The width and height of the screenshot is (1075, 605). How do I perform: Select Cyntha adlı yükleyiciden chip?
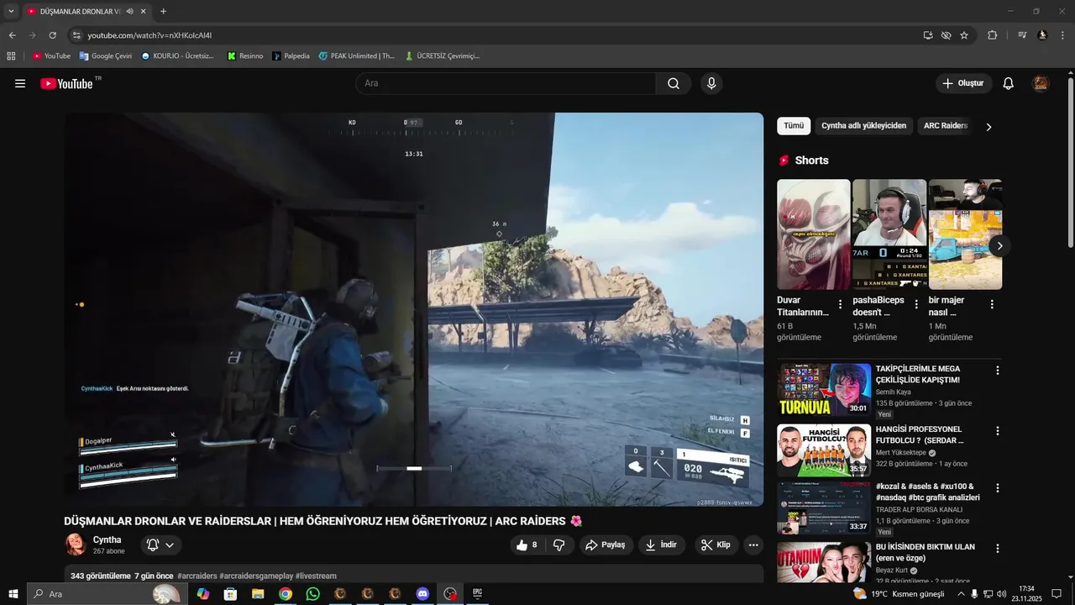[x=863, y=126]
